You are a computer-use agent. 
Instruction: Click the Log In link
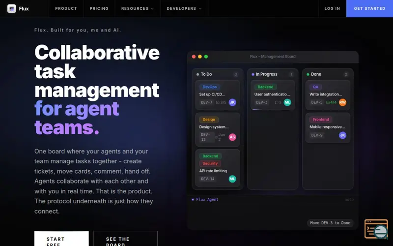(332, 8)
